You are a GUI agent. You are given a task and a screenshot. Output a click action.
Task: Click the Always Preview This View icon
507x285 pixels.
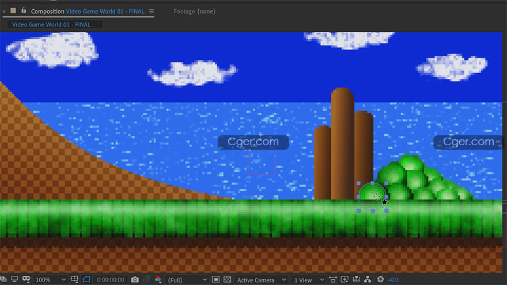tap(3, 279)
